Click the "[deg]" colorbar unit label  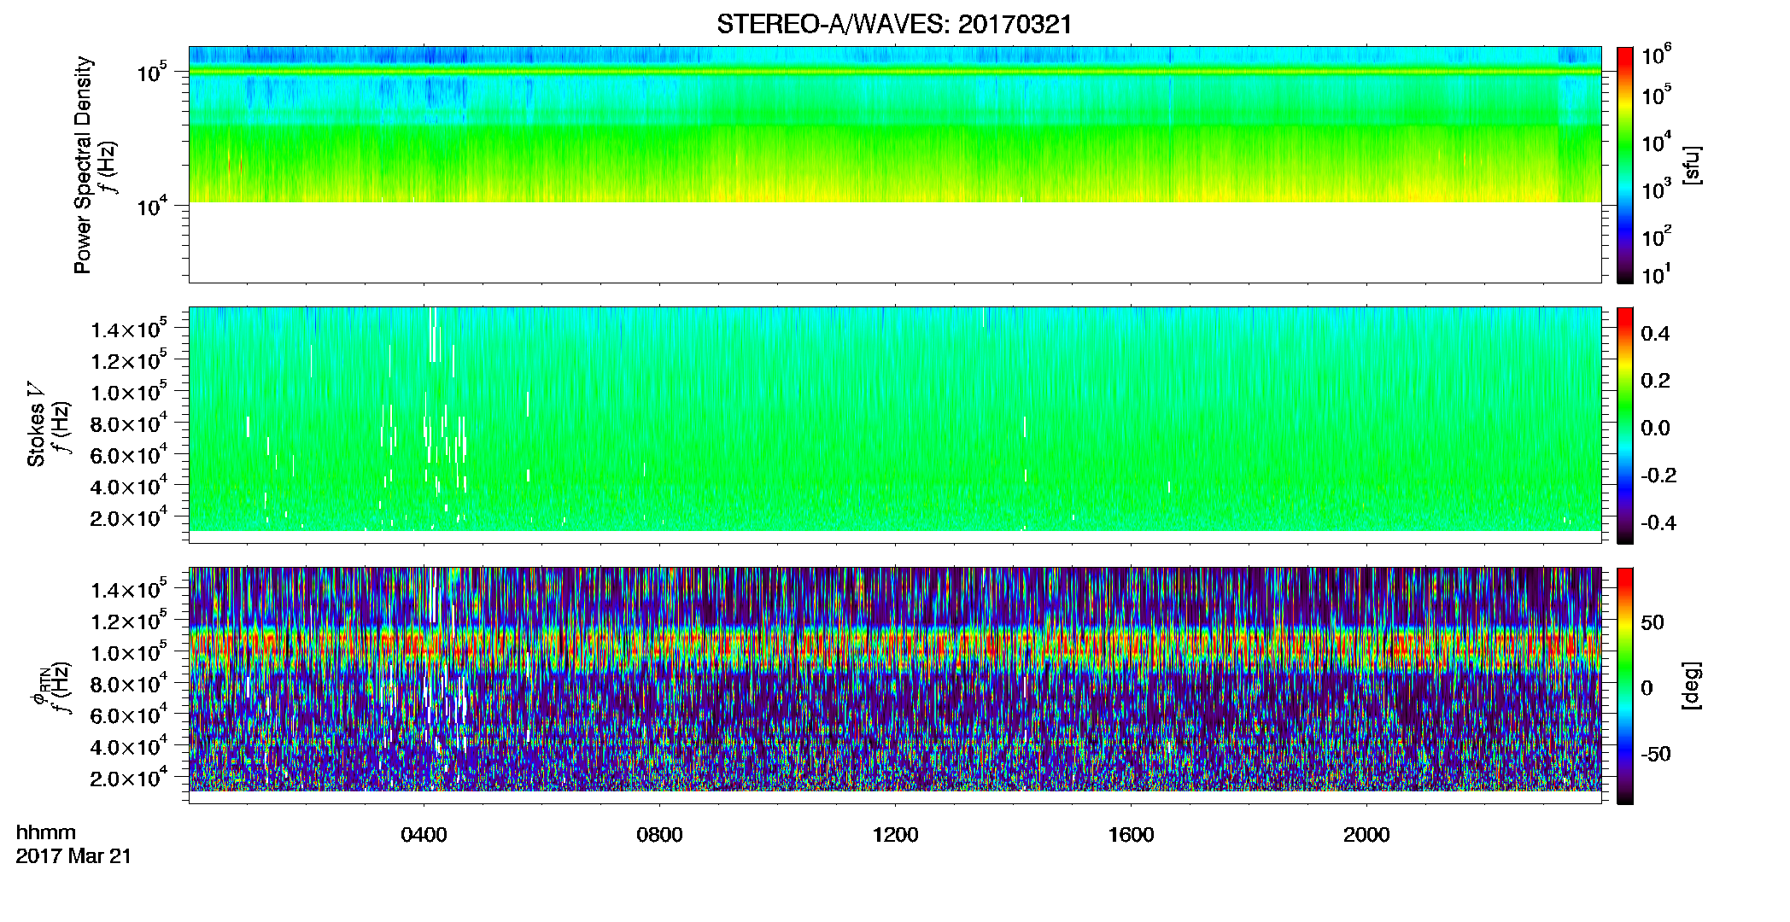pyautogui.click(x=1691, y=686)
